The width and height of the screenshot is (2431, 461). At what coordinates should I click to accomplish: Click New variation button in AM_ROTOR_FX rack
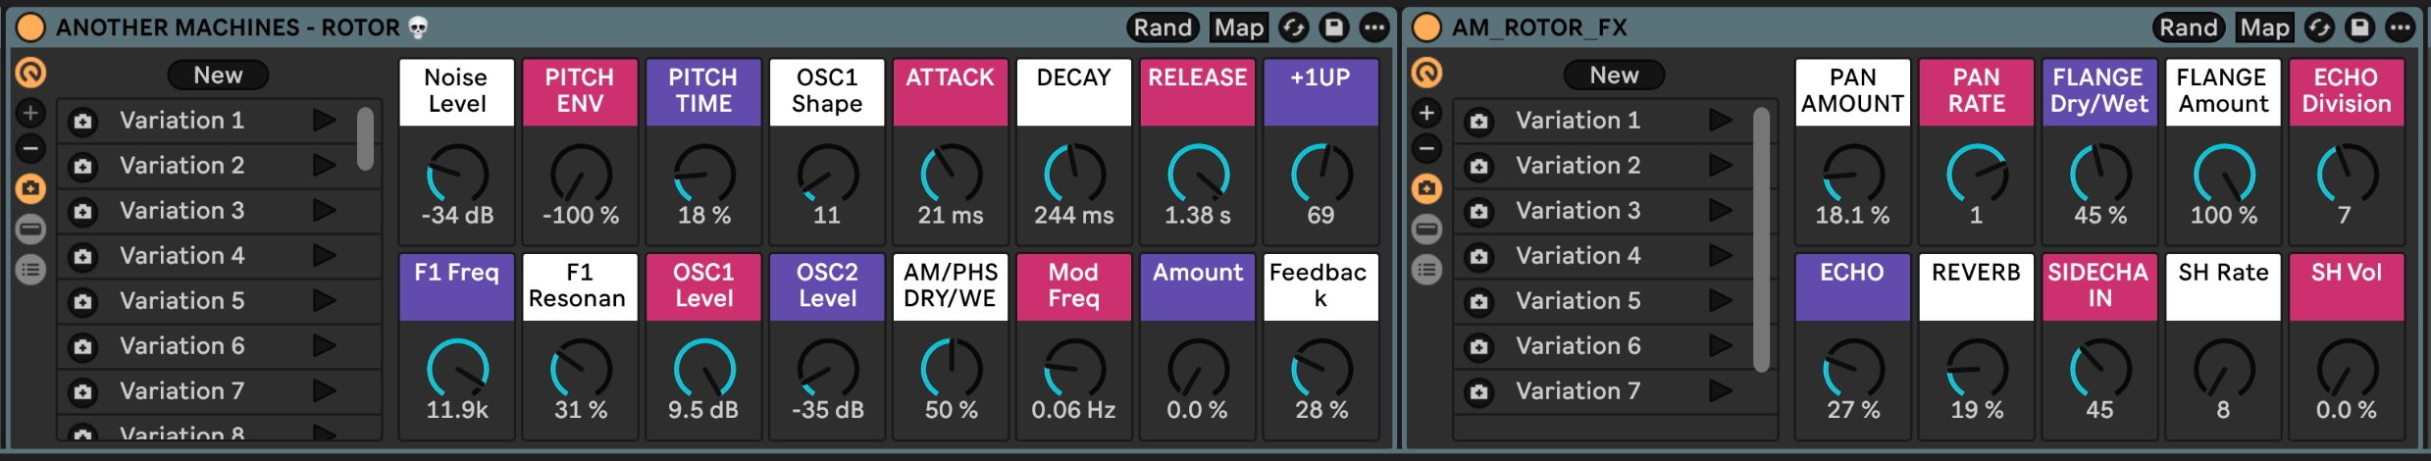click(x=1614, y=76)
